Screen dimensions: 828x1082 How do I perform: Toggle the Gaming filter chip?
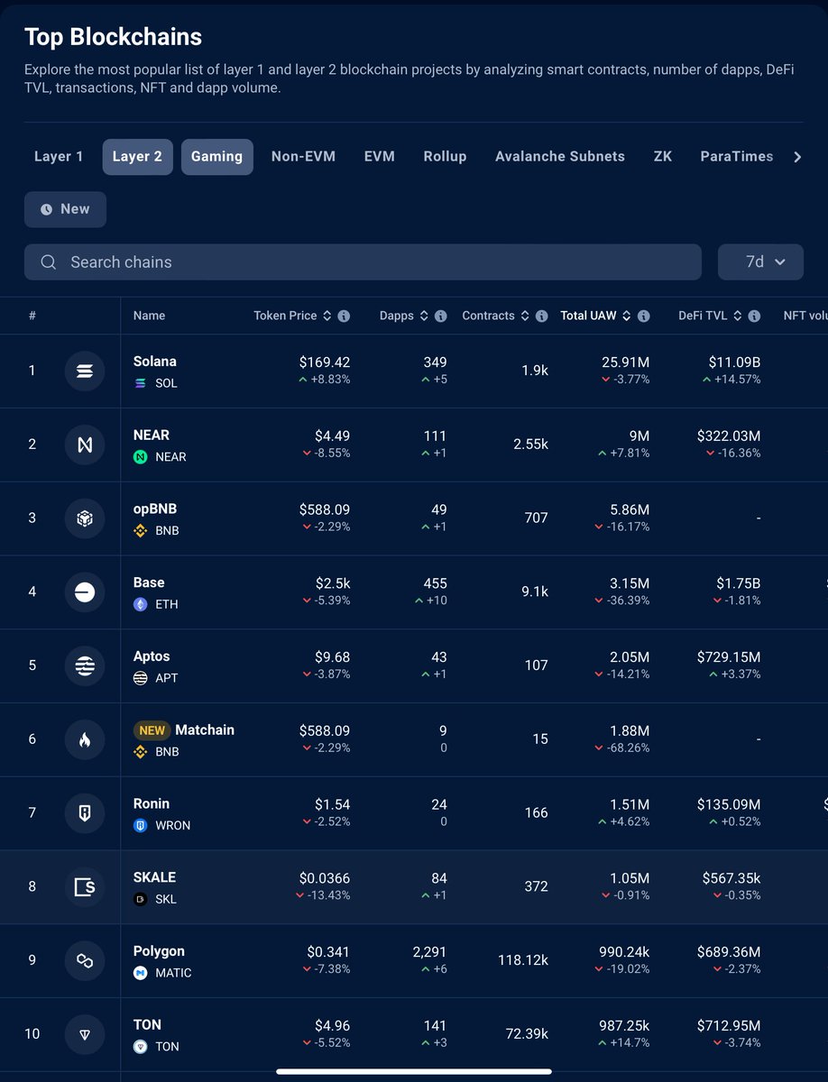[x=216, y=157]
